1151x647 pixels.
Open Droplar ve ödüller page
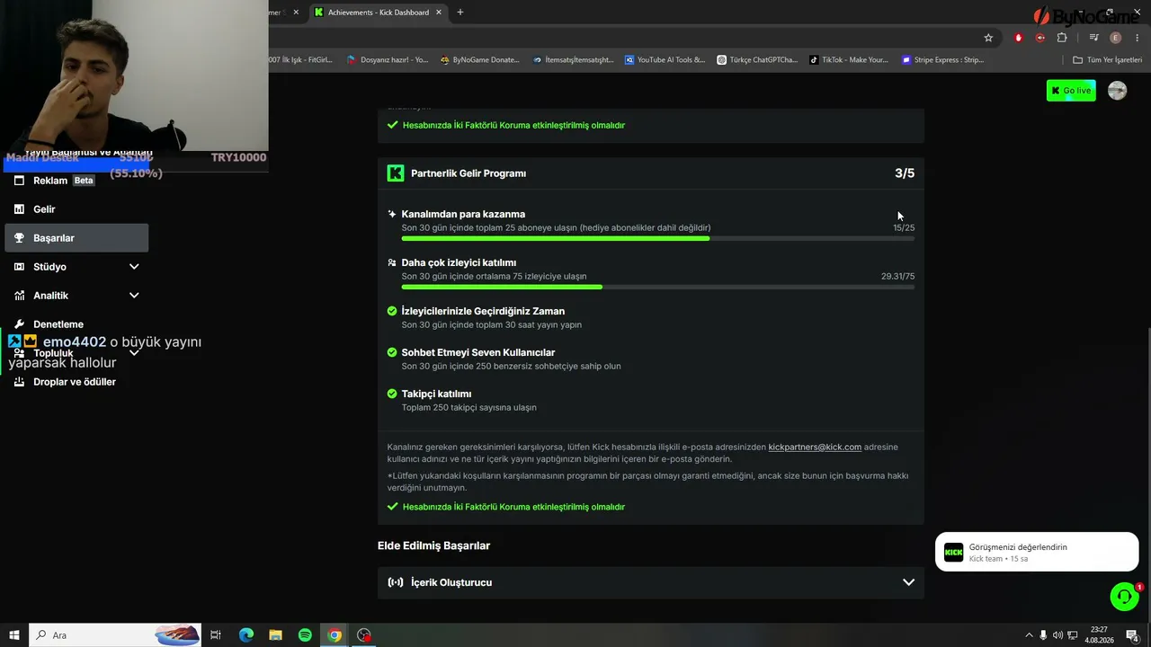coord(76,382)
